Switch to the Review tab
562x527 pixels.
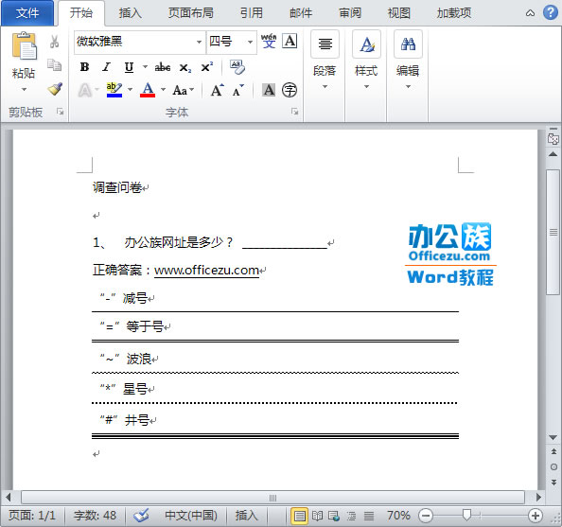click(350, 13)
